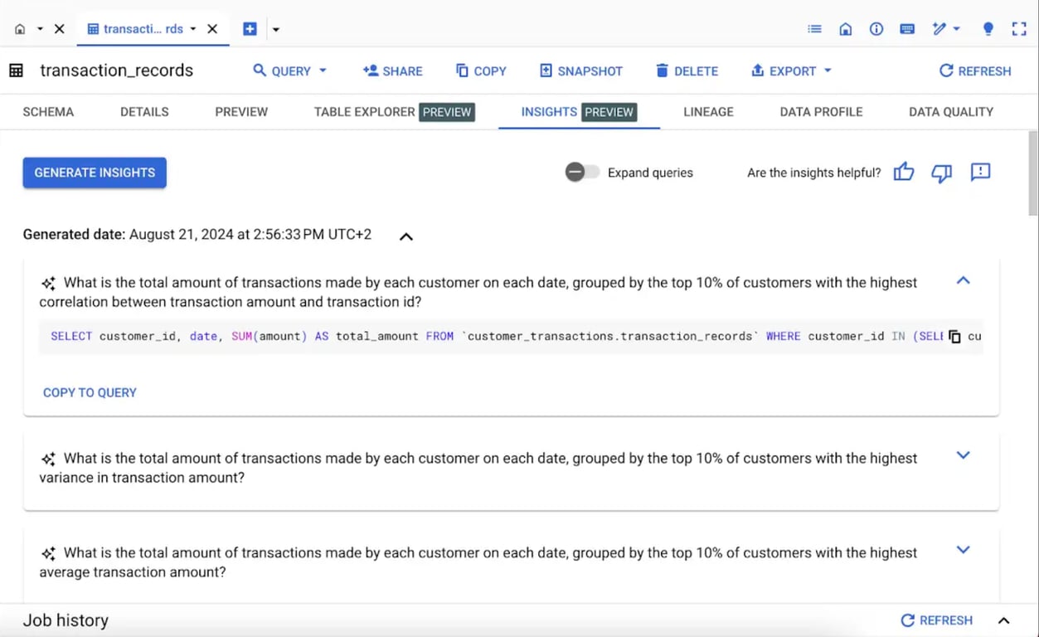1039x637 pixels.
Task: Click the thumbs down feedback icon
Action: pos(941,173)
